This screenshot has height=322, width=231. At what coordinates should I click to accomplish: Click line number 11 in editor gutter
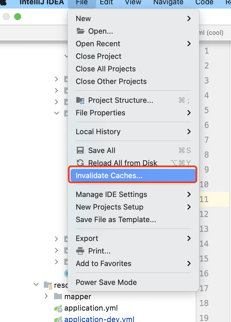(x=204, y=199)
